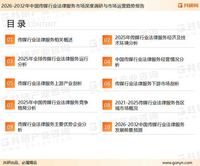Click the orange 03 number badge
The width and height of the screenshot is (200, 166).
10,61
